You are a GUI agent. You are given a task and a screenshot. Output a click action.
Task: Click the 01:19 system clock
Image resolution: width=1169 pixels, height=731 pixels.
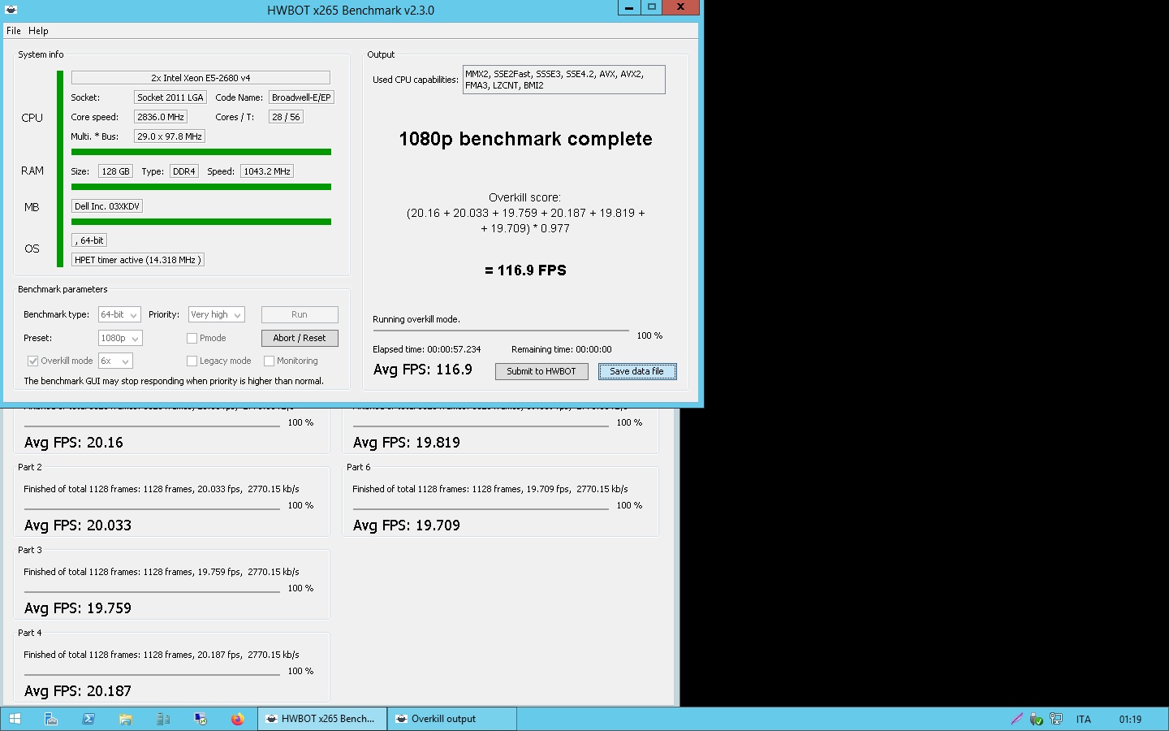(1130, 719)
